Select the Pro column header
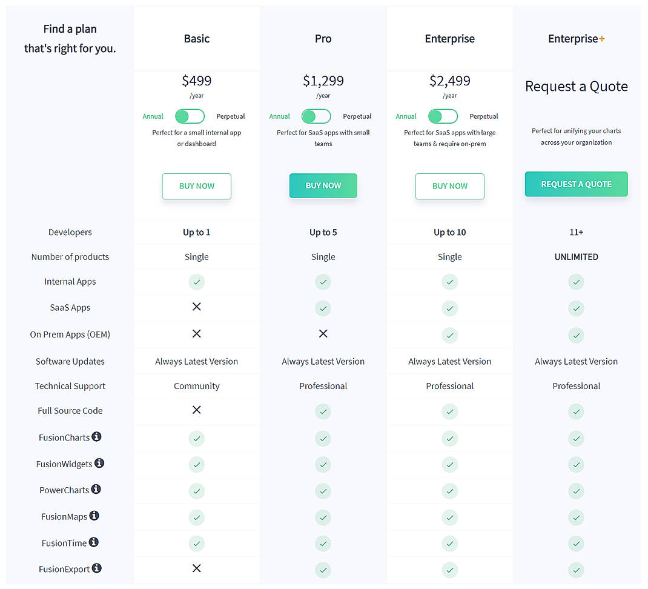Image resolution: width=648 pixels, height=589 pixels. pyautogui.click(x=323, y=38)
